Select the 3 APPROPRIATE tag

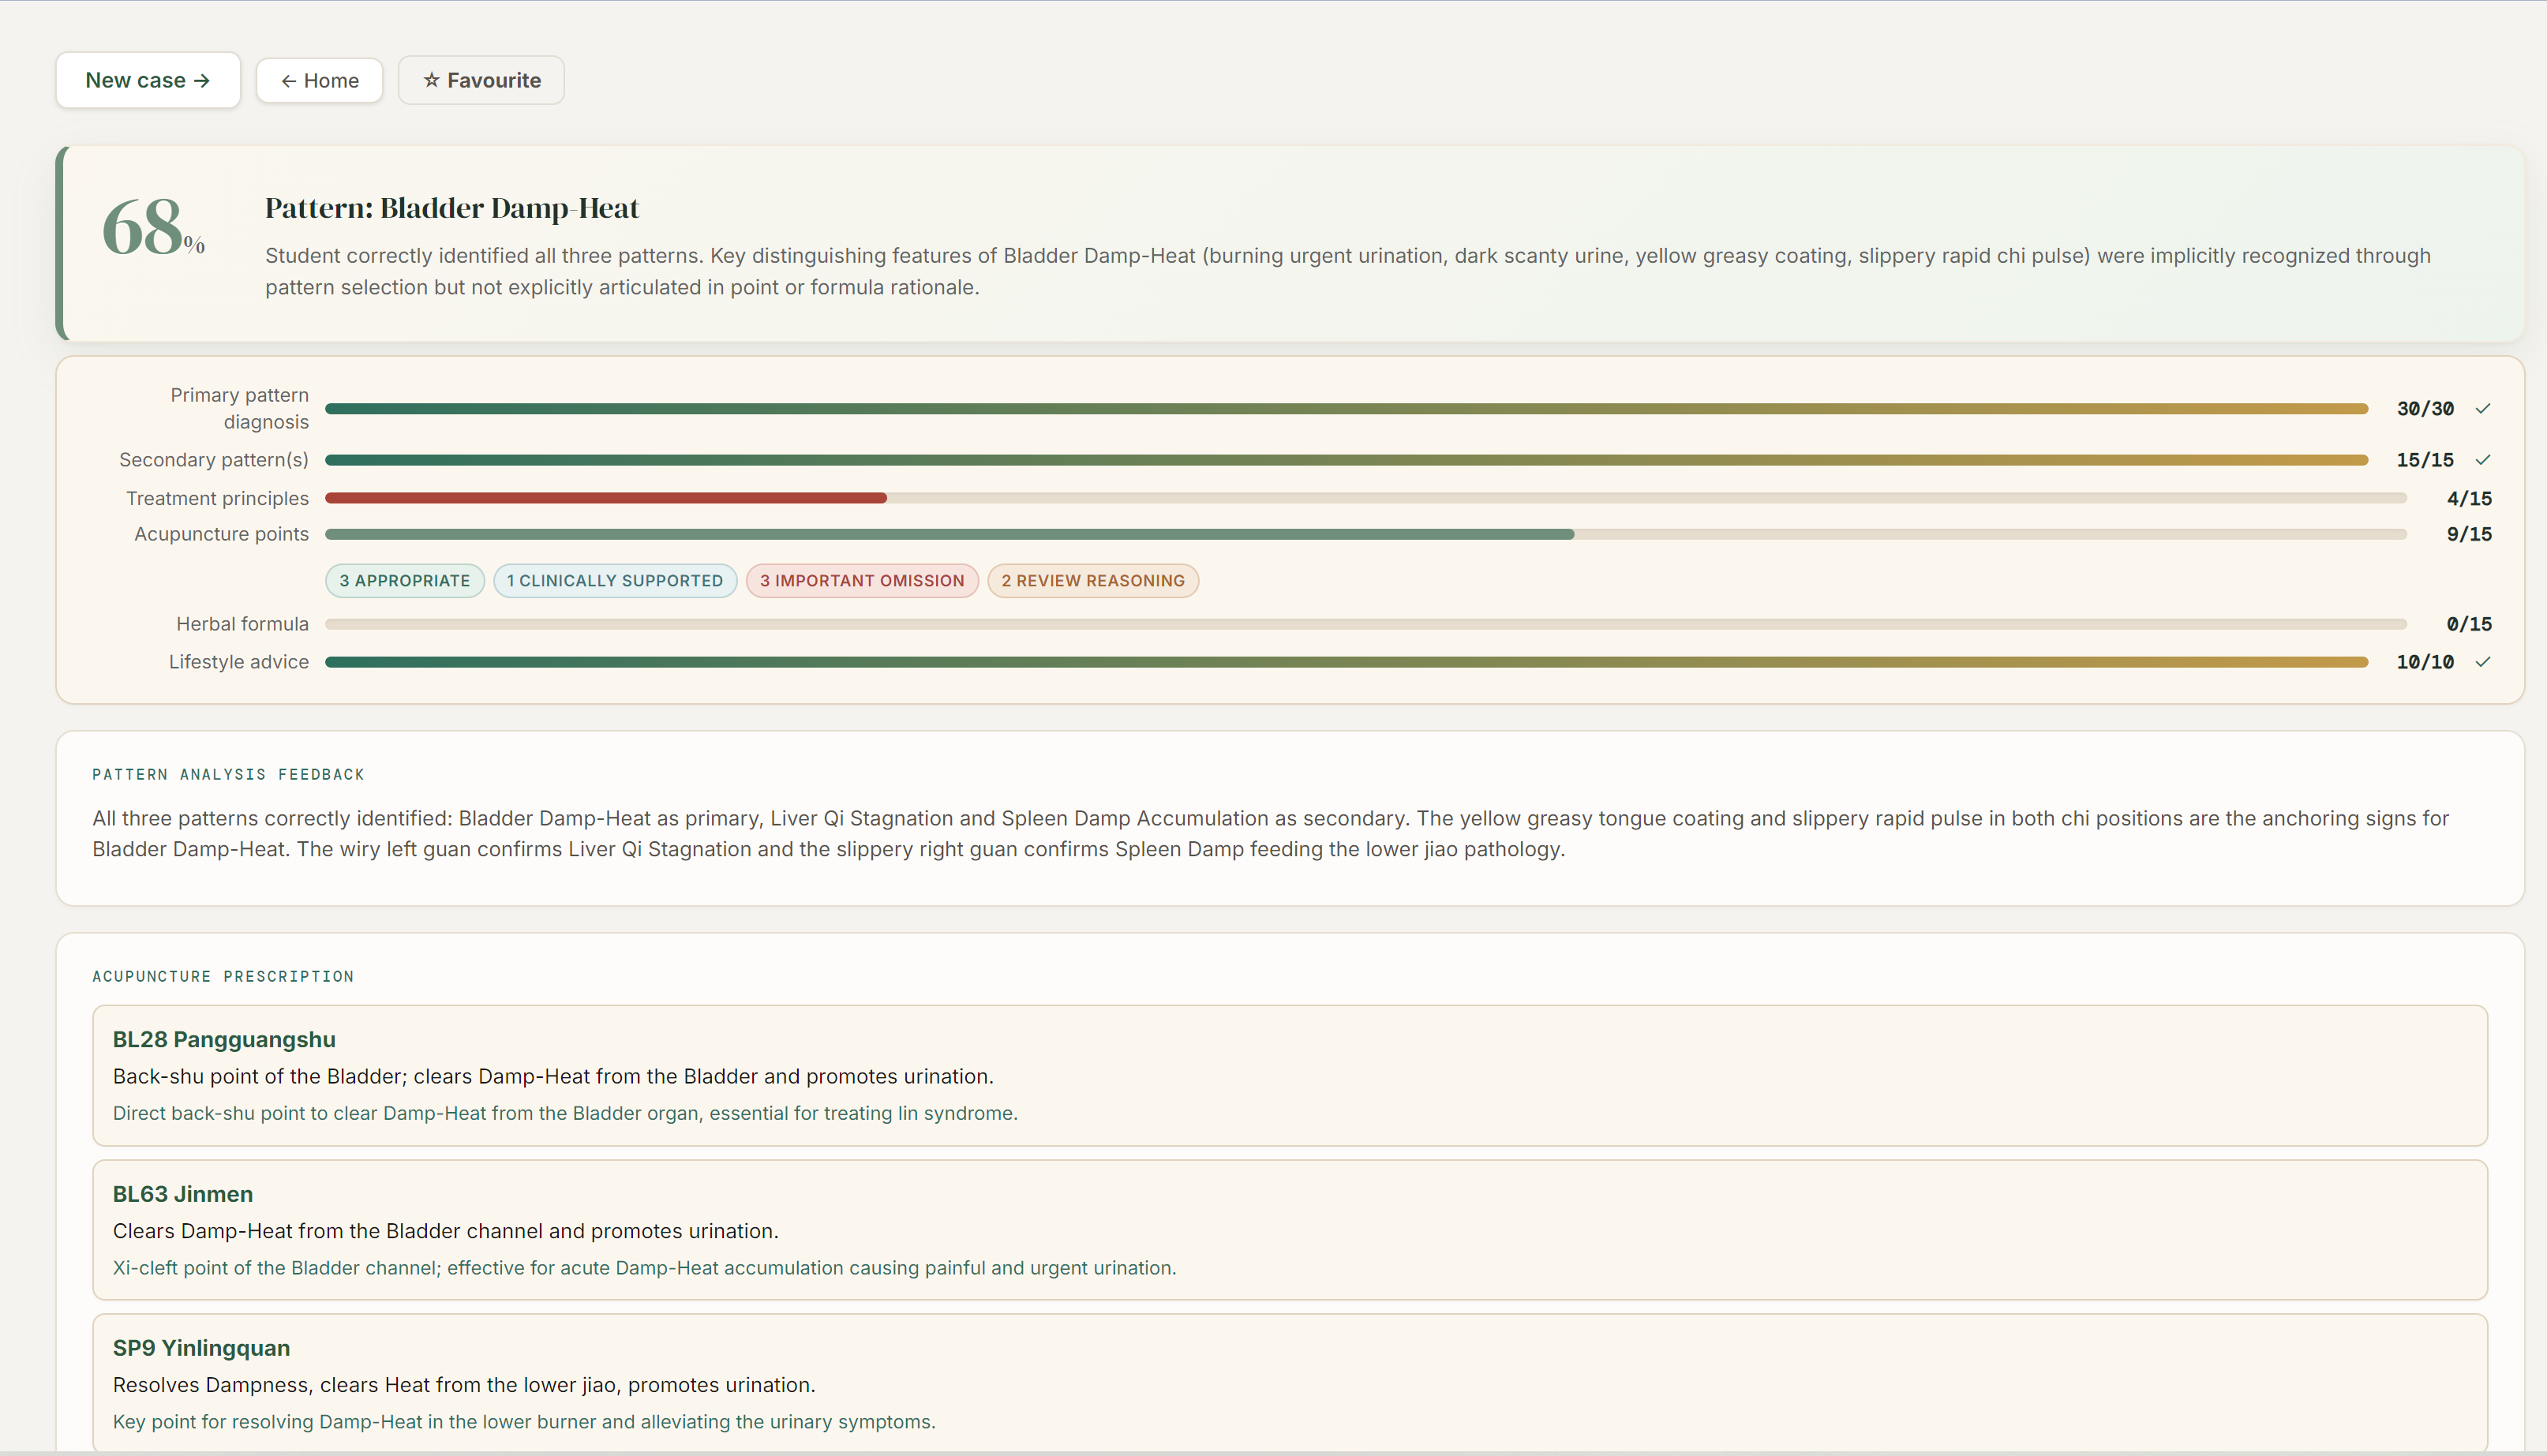pos(404,581)
